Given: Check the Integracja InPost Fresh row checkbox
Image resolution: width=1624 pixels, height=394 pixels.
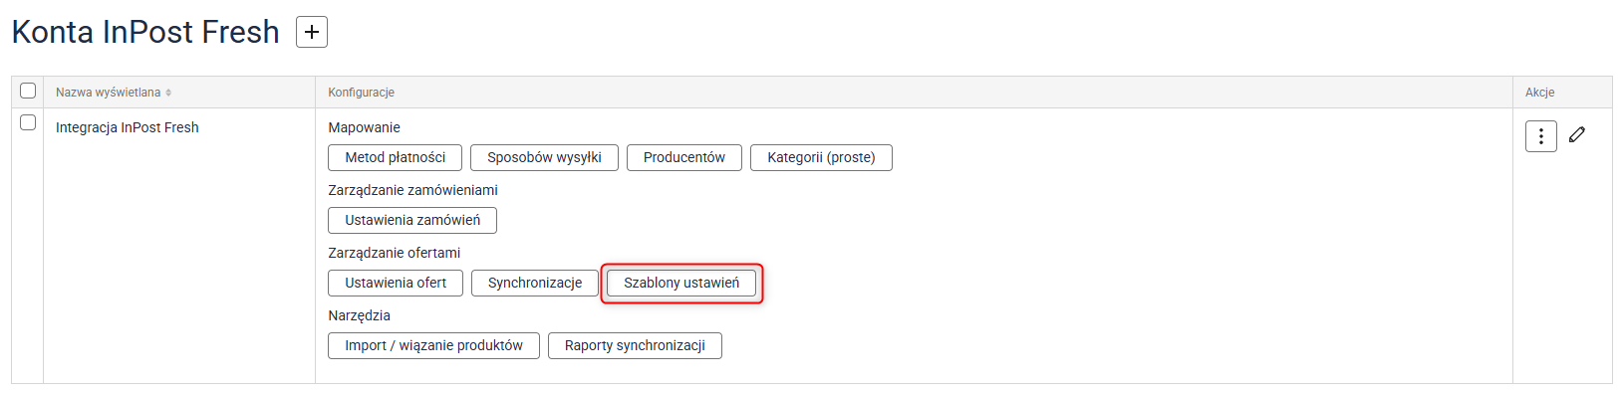Looking at the screenshot, I should [x=28, y=122].
